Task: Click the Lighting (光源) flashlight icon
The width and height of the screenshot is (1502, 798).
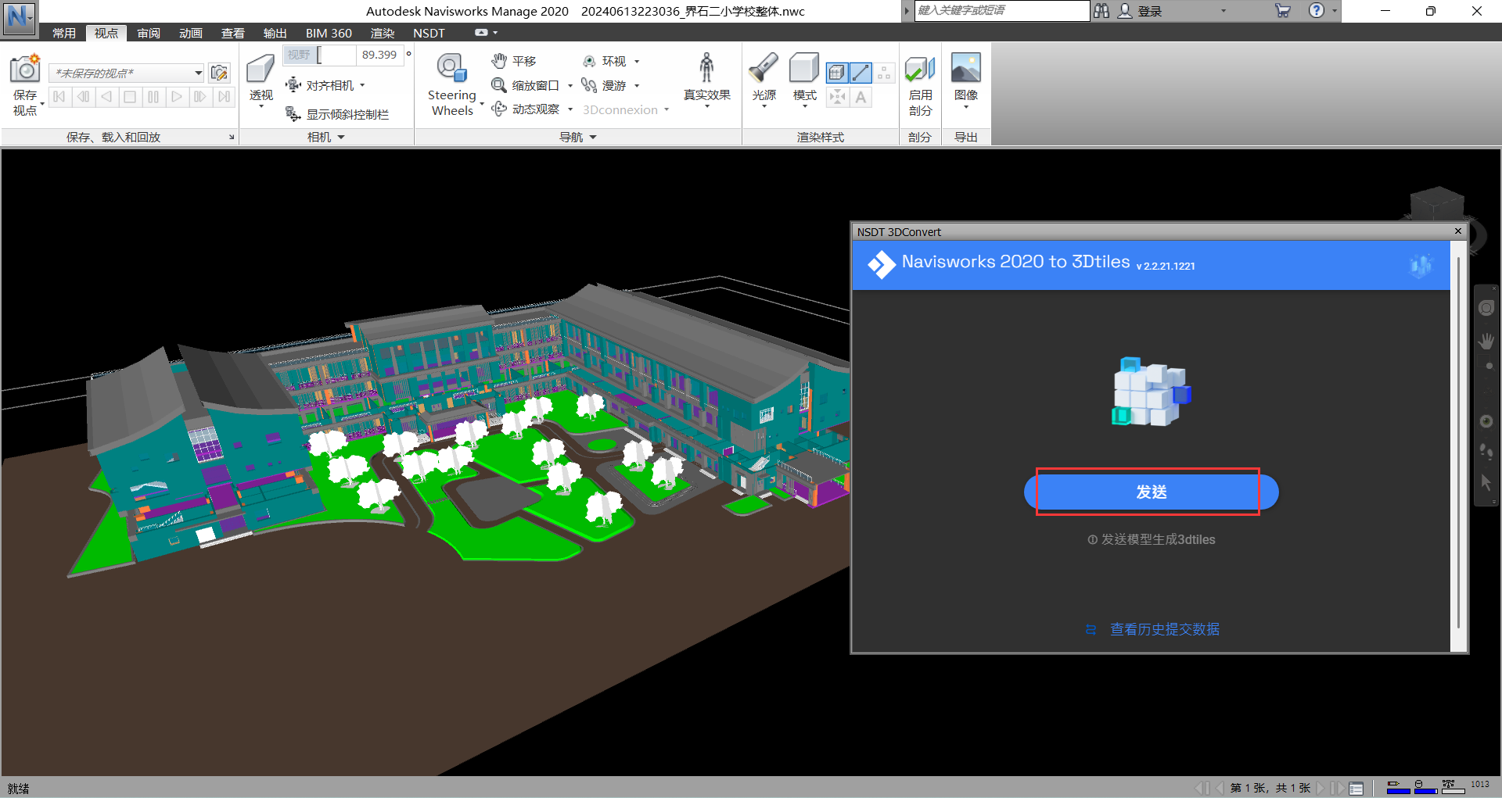Action: pyautogui.click(x=764, y=69)
